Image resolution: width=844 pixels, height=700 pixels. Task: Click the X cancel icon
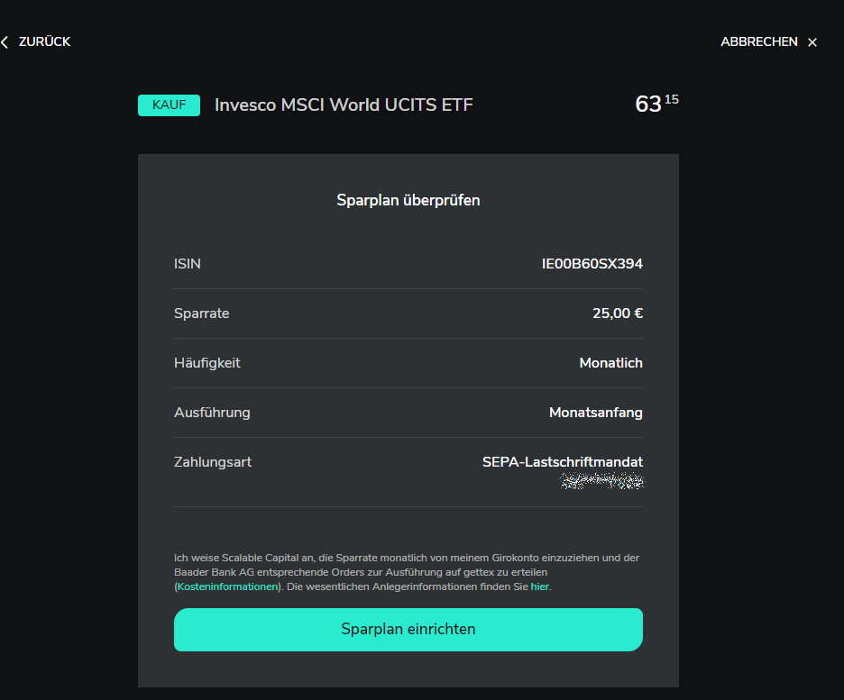[812, 42]
